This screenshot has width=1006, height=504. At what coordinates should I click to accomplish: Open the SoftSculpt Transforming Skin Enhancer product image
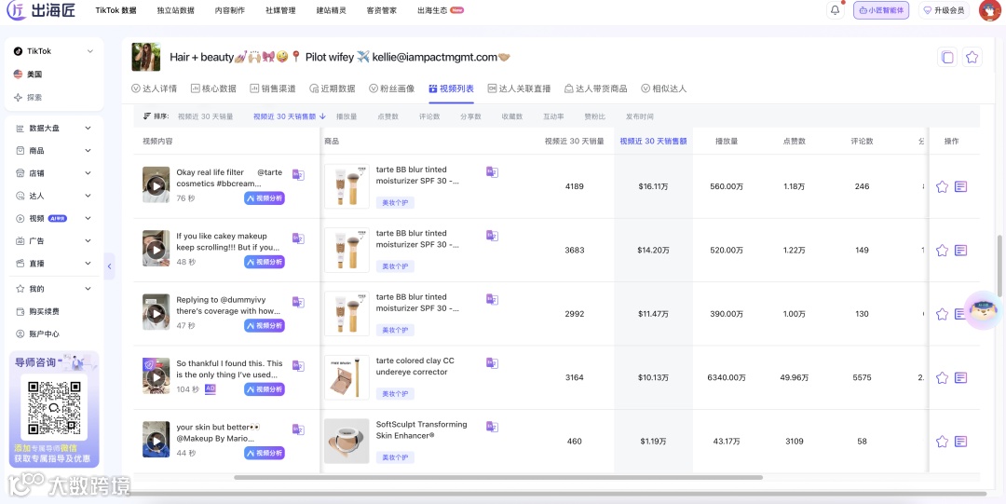pyautogui.click(x=347, y=441)
